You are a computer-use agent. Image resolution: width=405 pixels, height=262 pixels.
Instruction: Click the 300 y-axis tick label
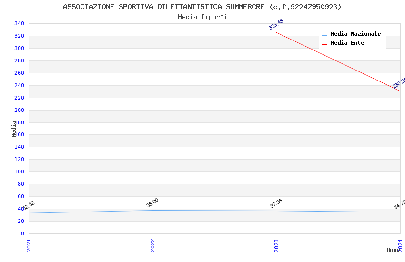pyautogui.click(x=19, y=48)
